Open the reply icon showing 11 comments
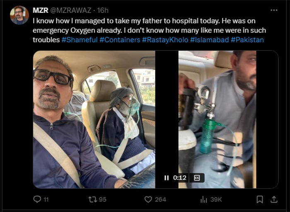Viewport: 290px width, 212px height. 38,200
